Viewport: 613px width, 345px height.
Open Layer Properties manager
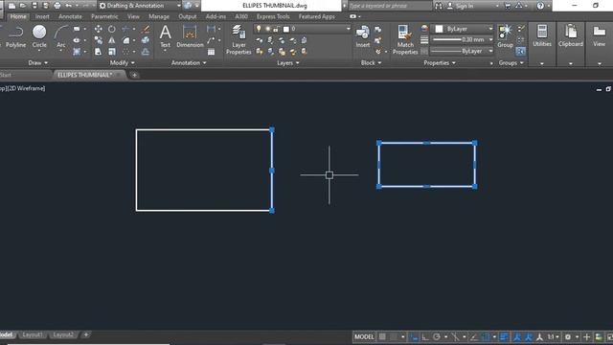pos(238,39)
